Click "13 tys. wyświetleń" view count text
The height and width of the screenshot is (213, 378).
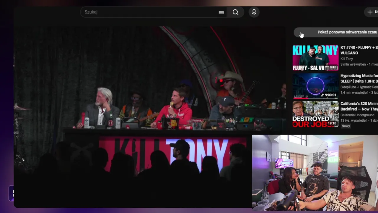point(354,120)
